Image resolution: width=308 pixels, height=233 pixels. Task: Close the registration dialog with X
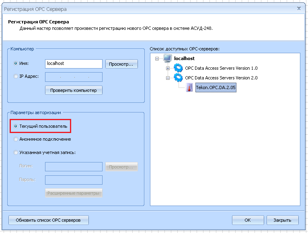(299, 8)
